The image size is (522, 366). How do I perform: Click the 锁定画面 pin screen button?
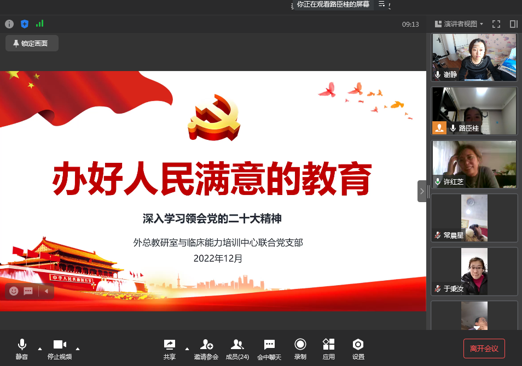32,43
